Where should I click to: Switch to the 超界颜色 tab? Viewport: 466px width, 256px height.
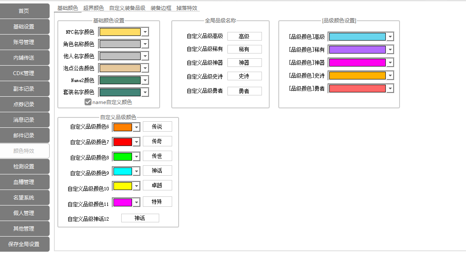tap(93, 8)
